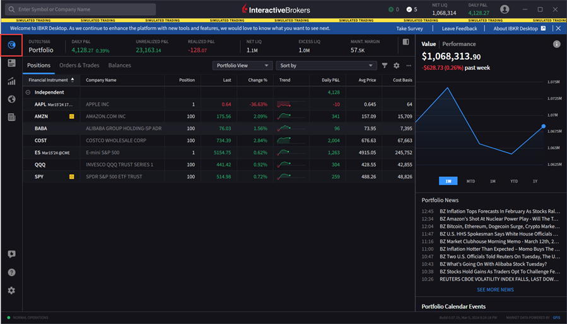567x324 pixels.
Task: Select the BABA position row
Action: 219,128
